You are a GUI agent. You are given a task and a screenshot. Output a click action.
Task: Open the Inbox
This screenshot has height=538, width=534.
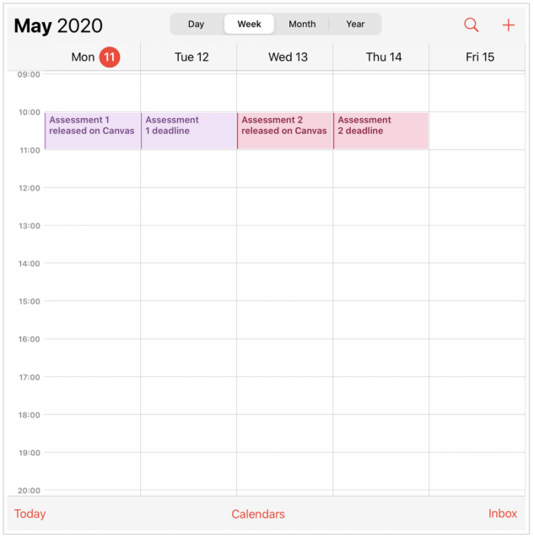[503, 514]
